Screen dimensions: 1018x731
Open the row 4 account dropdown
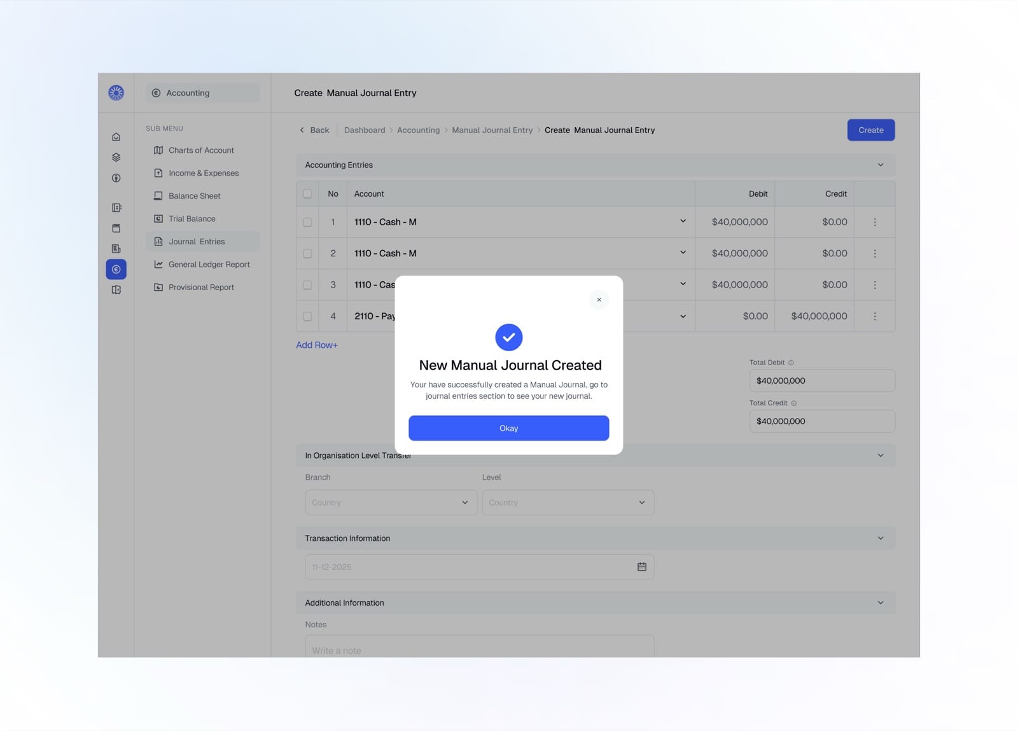[683, 316]
